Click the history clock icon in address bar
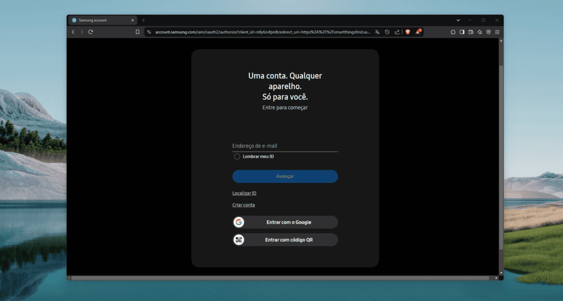Viewport: 563px width, 301px height. point(387,32)
